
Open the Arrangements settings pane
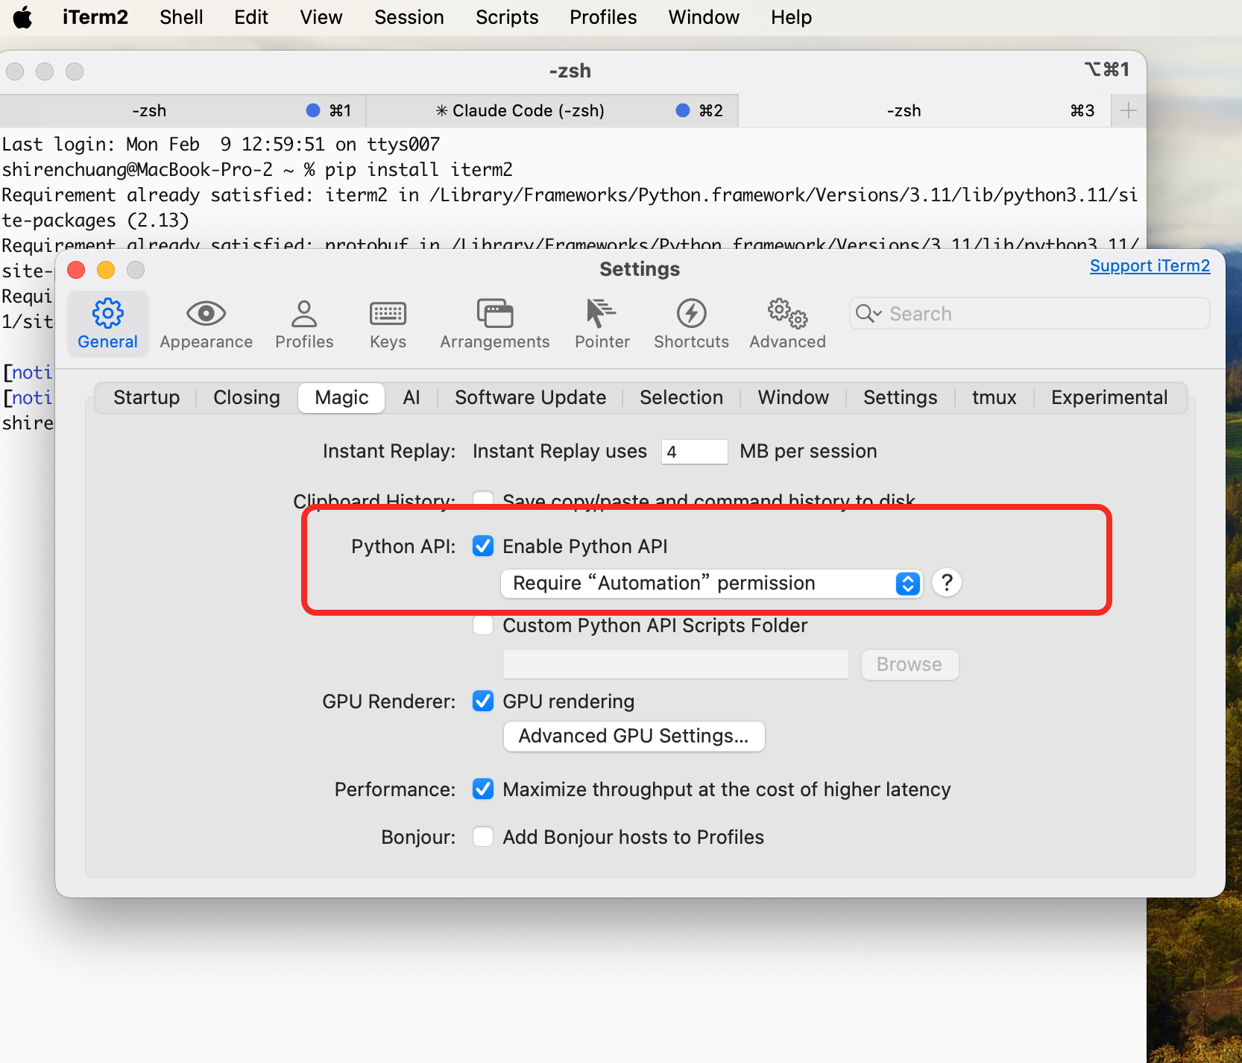[494, 324]
